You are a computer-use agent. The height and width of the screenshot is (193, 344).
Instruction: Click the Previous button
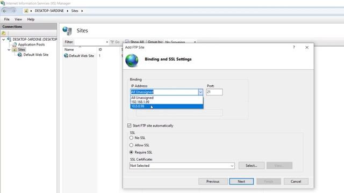[x=213, y=181]
